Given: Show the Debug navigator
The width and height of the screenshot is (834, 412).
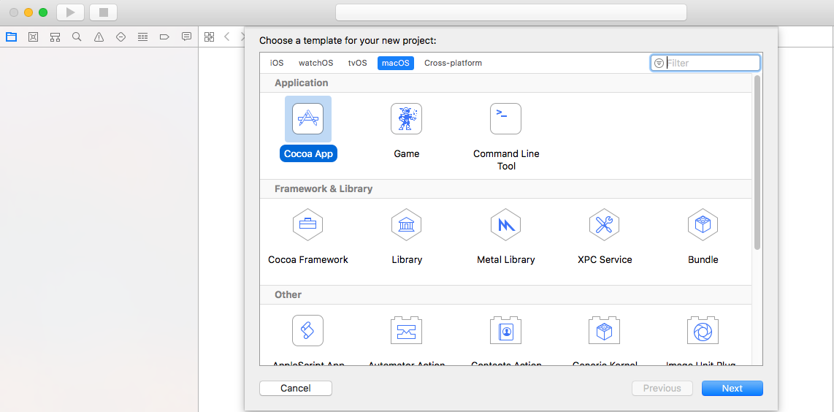Looking at the screenshot, I should (x=142, y=37).
